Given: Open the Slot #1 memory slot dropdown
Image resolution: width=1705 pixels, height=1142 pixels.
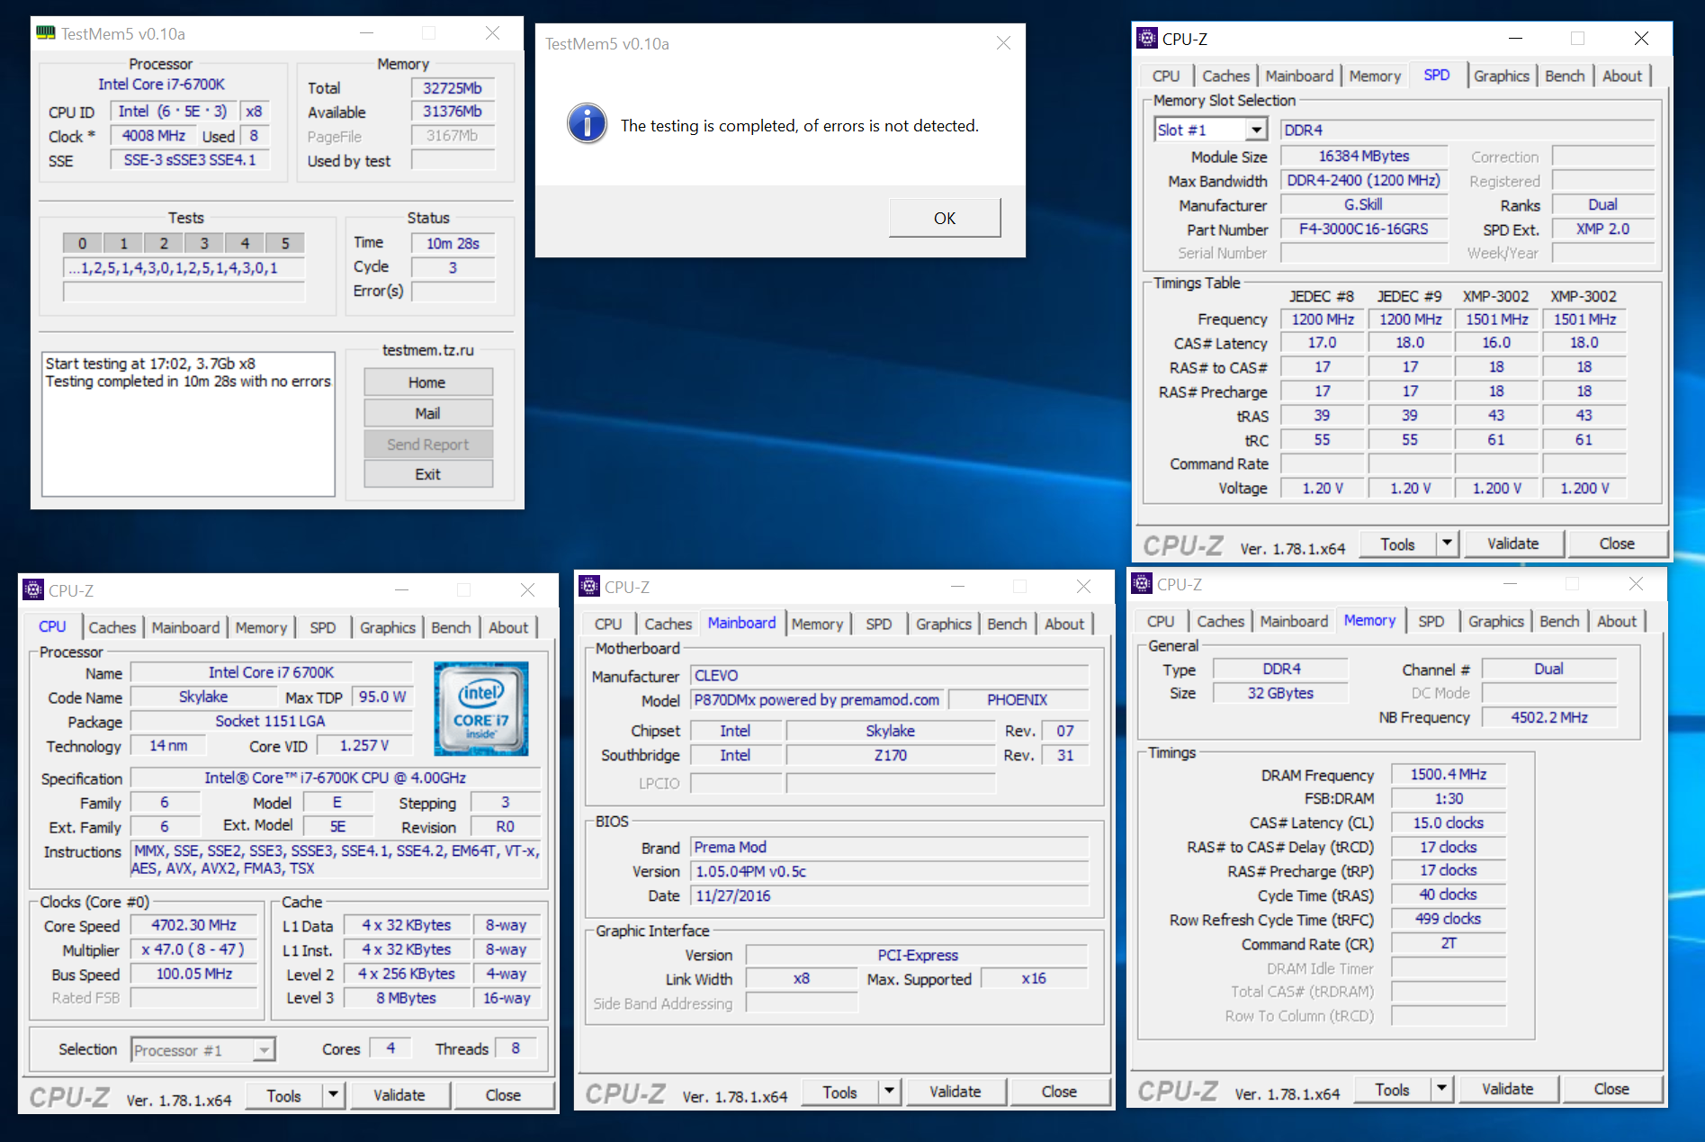Looking at the screenshot, I should coord(1256,130).
